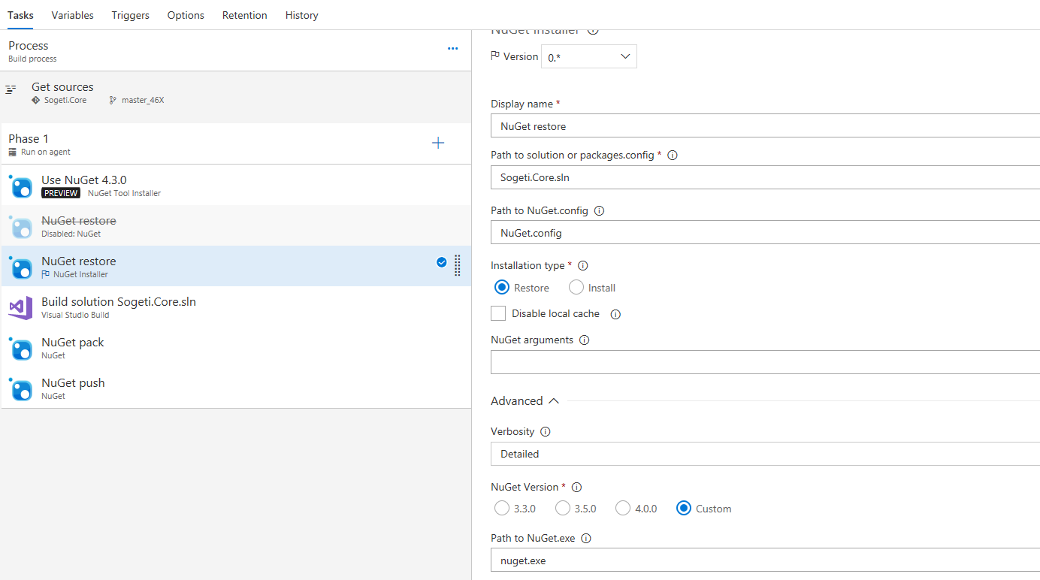Screen dimensions: 1040x580
Task: Open the Process ellipsis menu
Action: (452, 47)
